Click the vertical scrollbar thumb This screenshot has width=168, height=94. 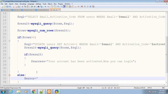click(166, 55)
